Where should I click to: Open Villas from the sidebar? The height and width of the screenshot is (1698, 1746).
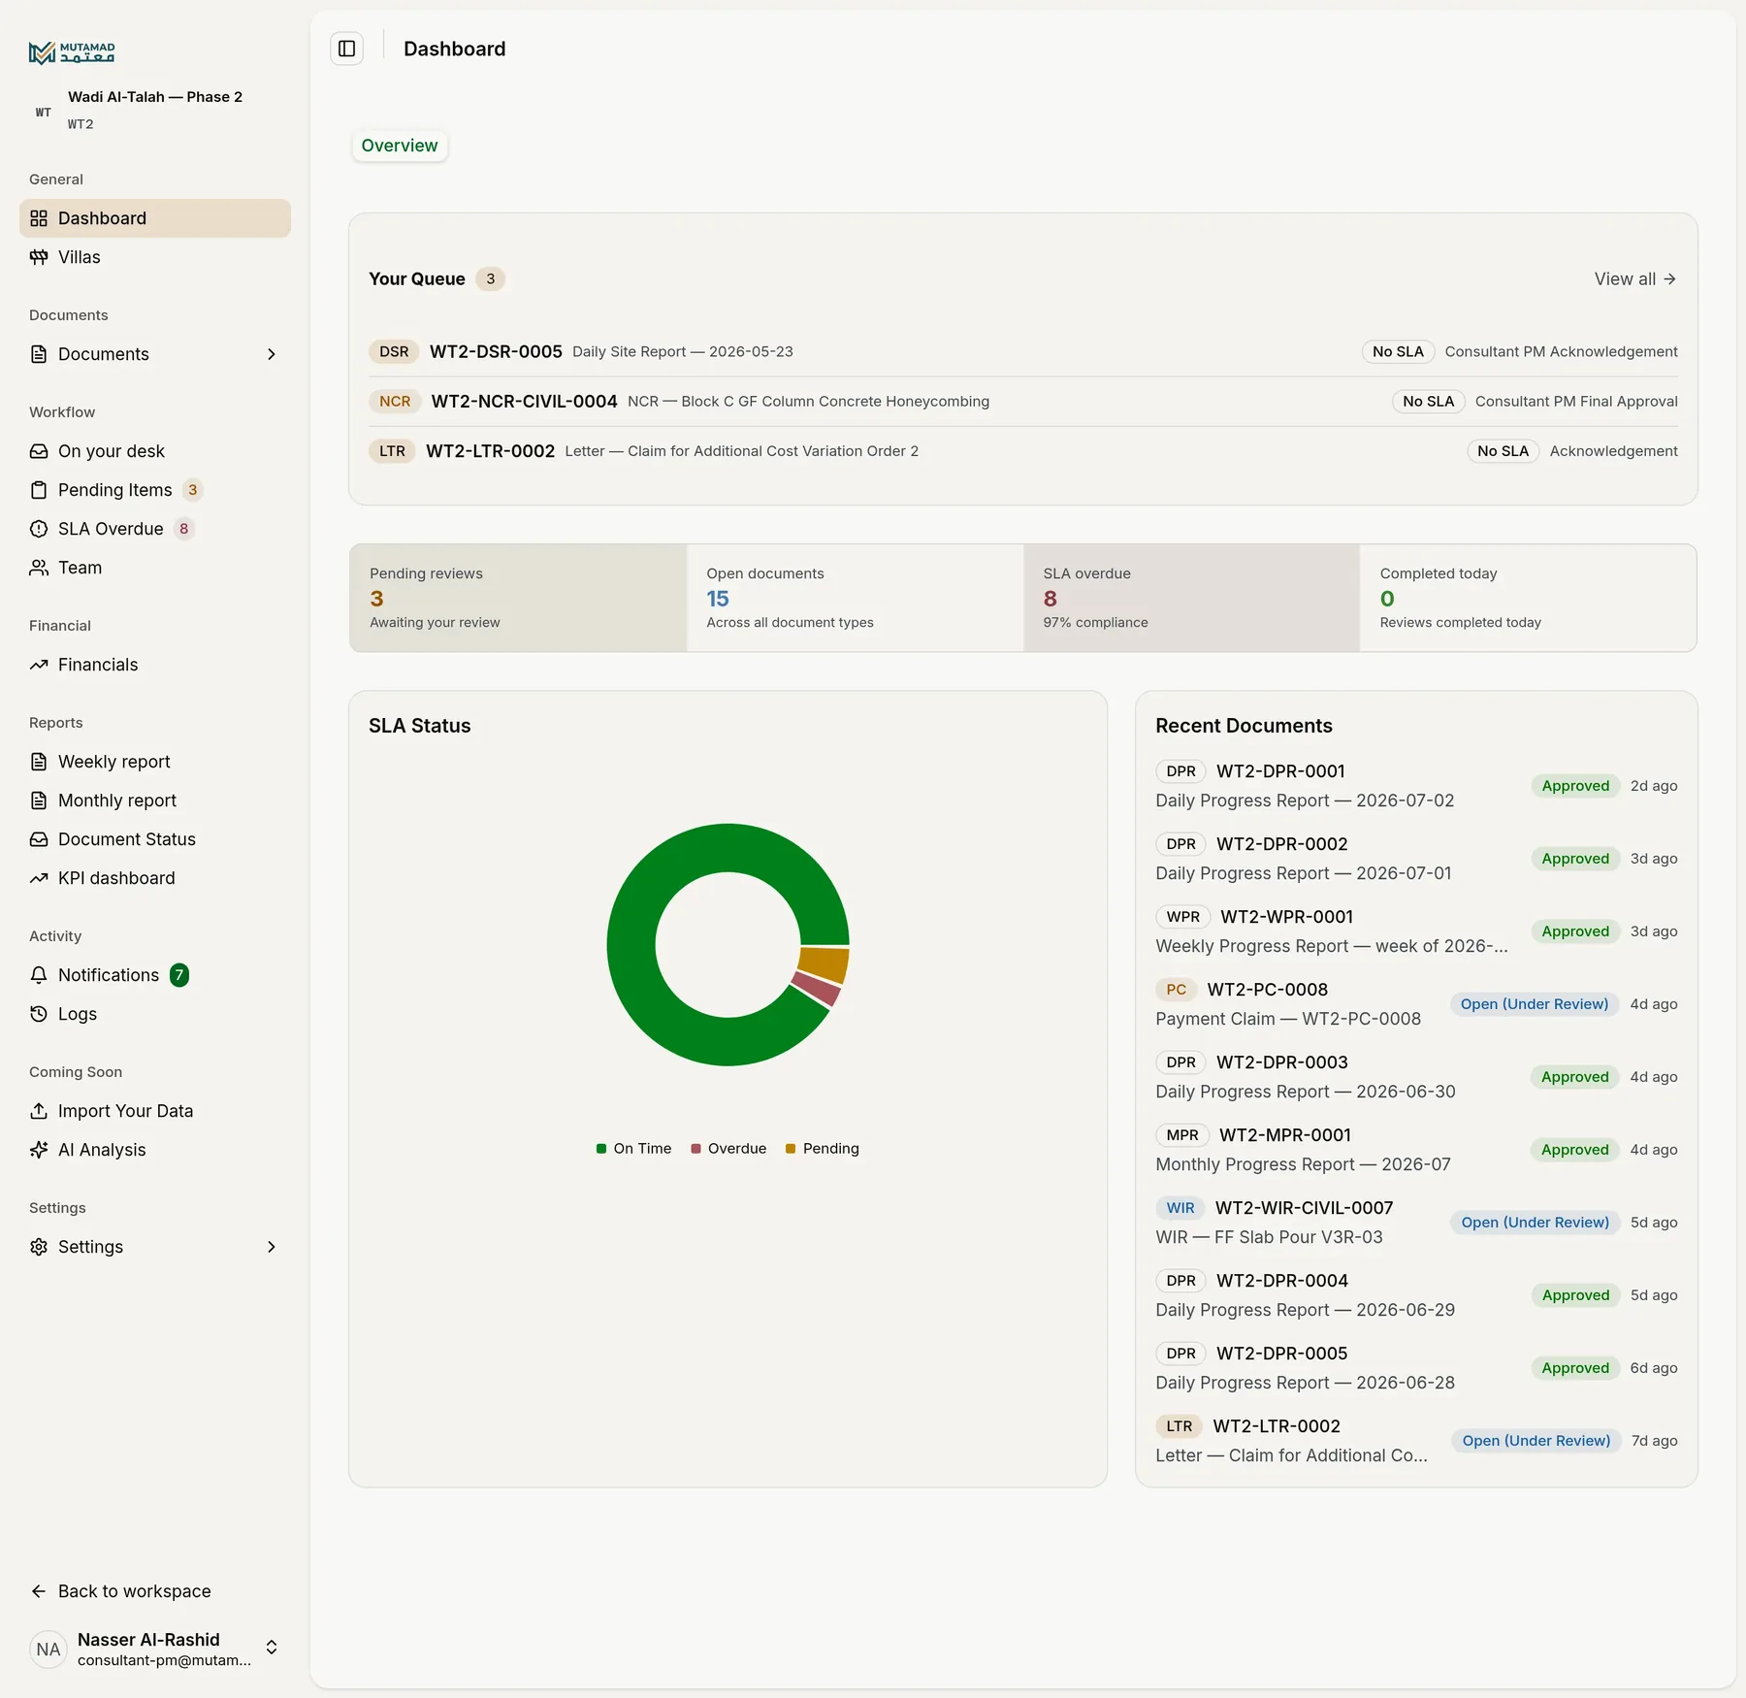click(155, 257)
